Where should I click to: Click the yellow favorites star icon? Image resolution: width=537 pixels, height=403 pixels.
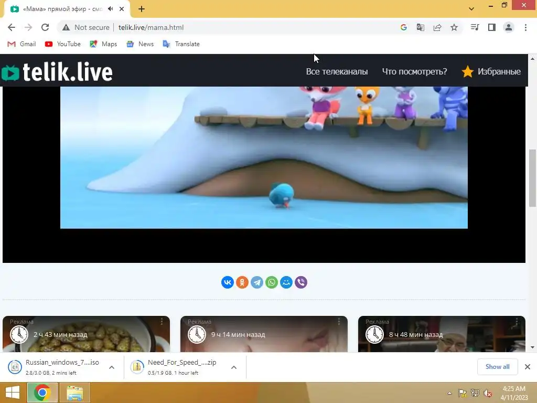point(467,71)
